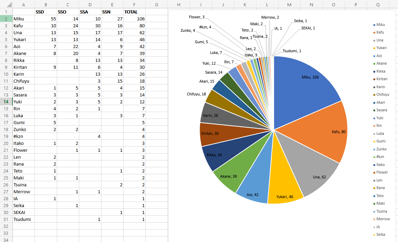Select the Teto legend entry
The image size is (398, 242).
[x=380, y=196]
